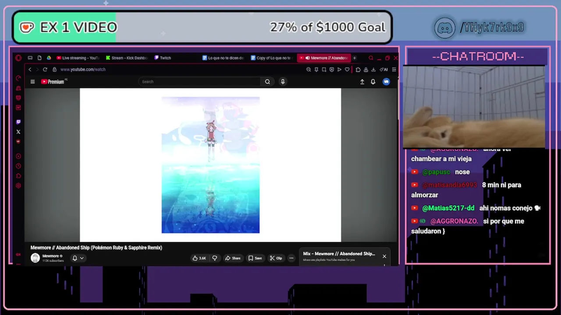Open browser tab search icon

coord(371,58)
